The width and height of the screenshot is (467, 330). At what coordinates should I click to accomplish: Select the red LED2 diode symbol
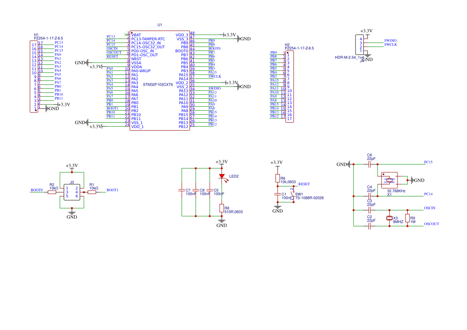tap(222, 176)
